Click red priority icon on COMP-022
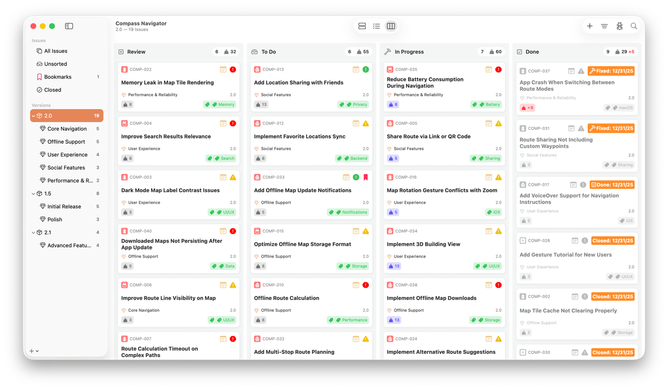The width and height of the screenshot is (668, 390). [233, 69]
